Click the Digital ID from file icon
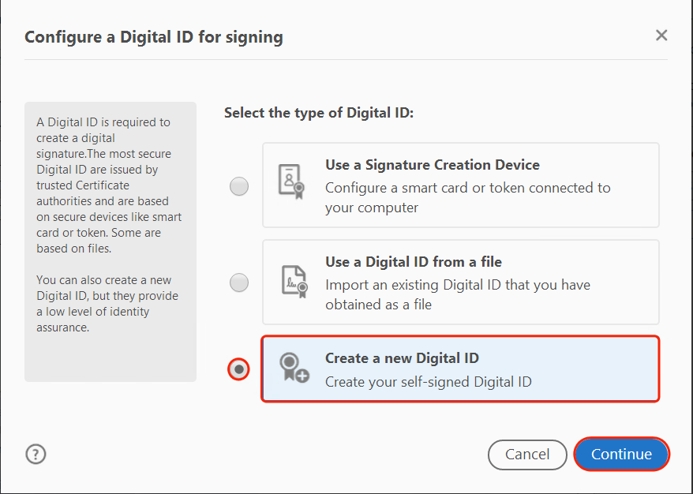The width and height of the screenshot is (693, 494). [x=293, y=281]
